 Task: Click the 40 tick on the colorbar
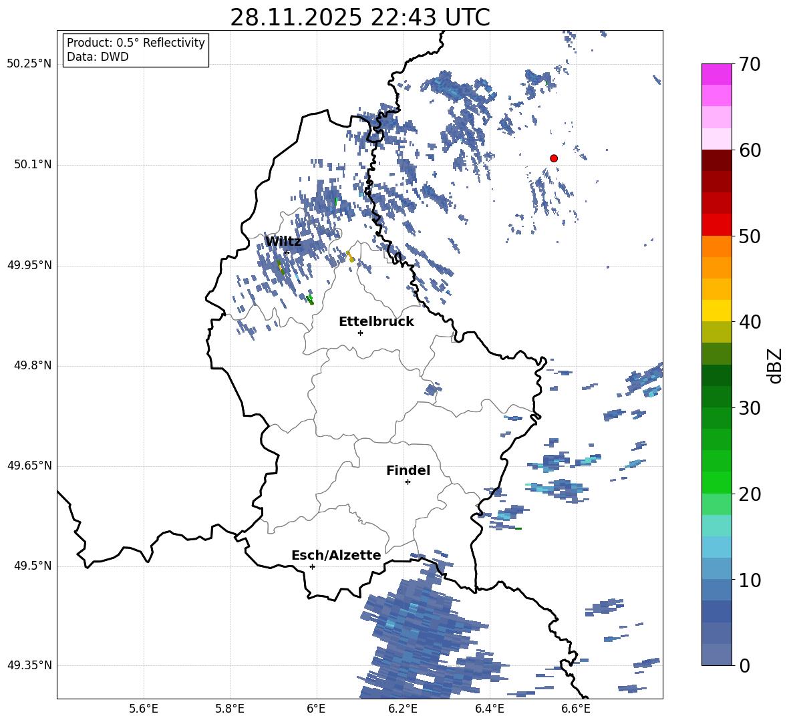point(749,322)
